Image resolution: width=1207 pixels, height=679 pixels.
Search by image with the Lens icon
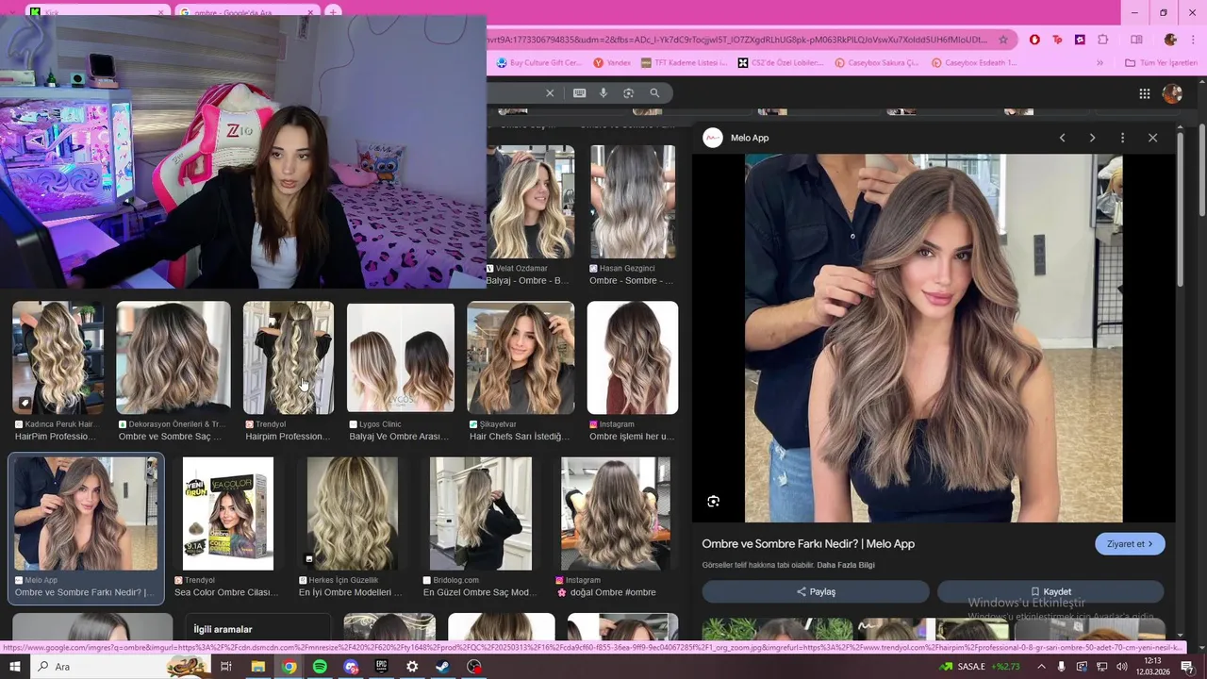click(628, 92)
